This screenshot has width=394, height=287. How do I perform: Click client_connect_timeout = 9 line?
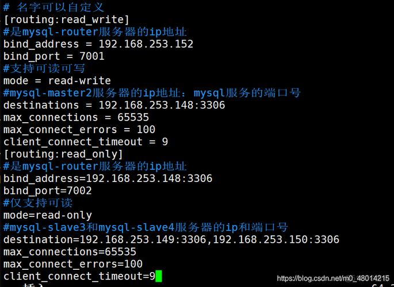click(x=86, y=142)
